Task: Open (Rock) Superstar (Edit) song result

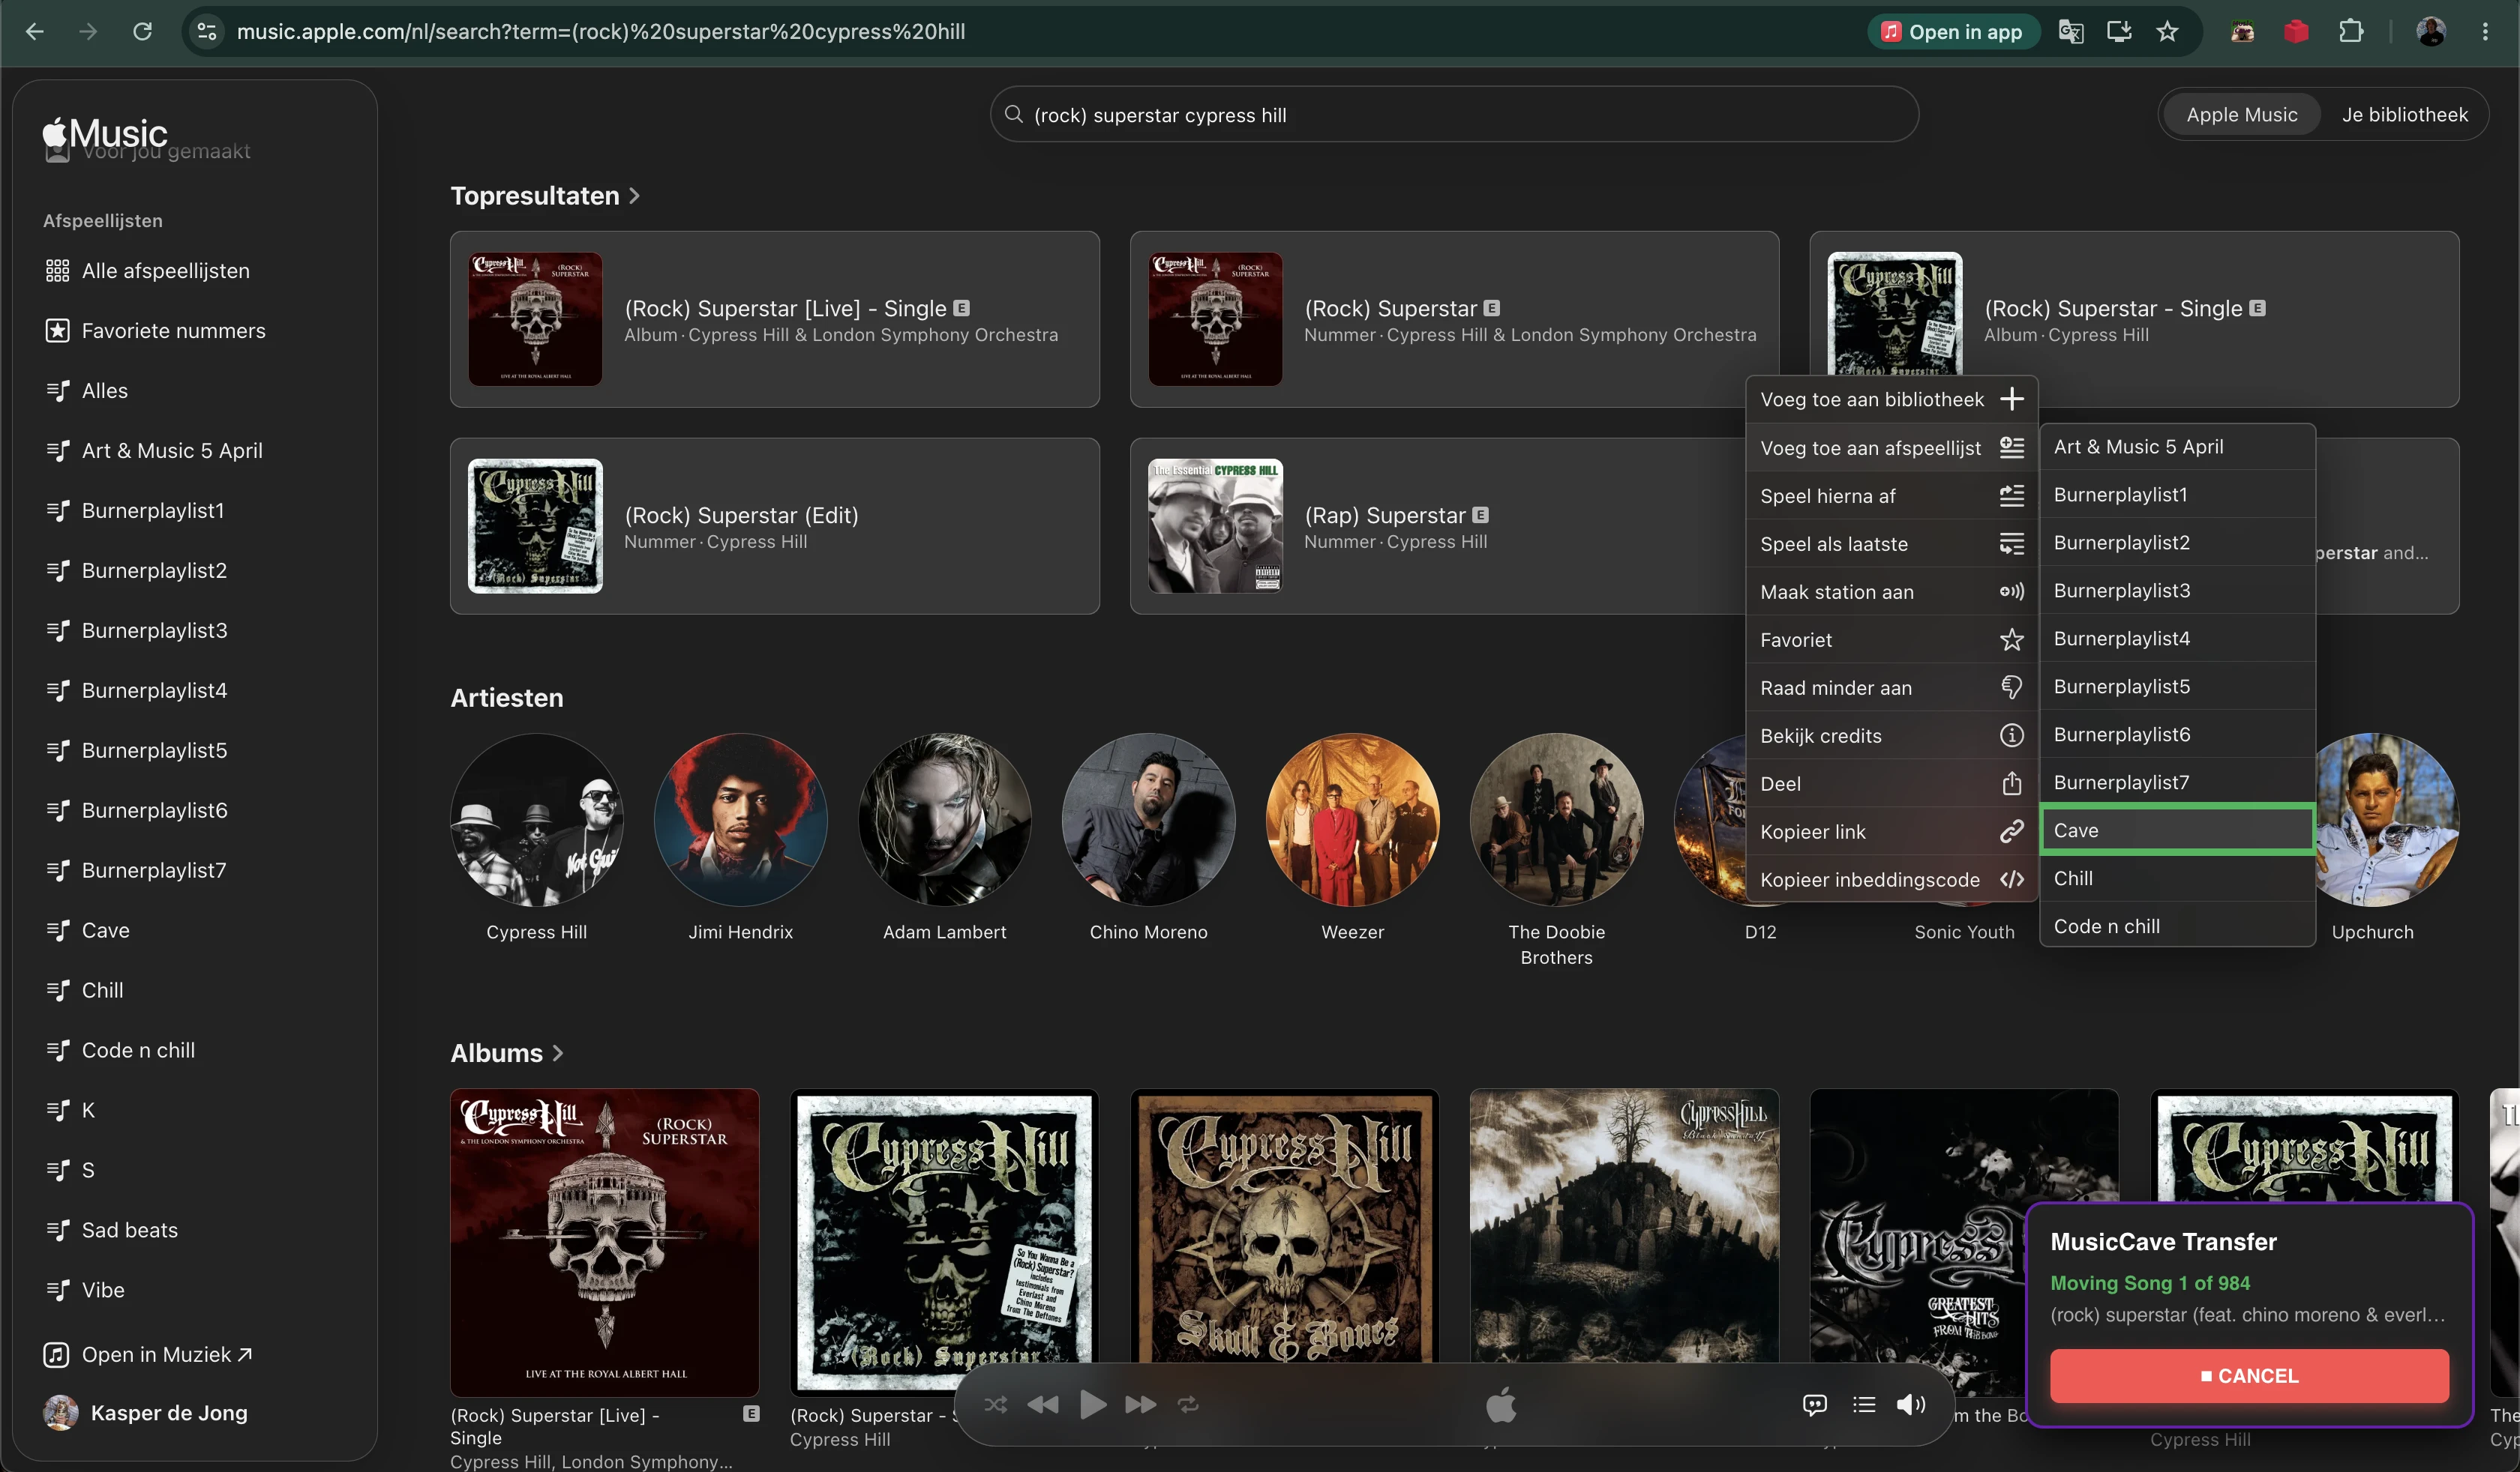Action: [774, 525]
